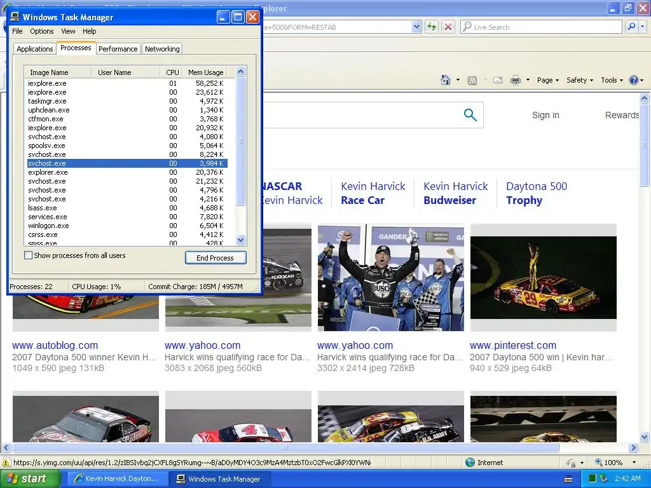Viewport: 651px width, 488px height.
Task: Click the red Stop icon in IE
Action: (448, 27)
